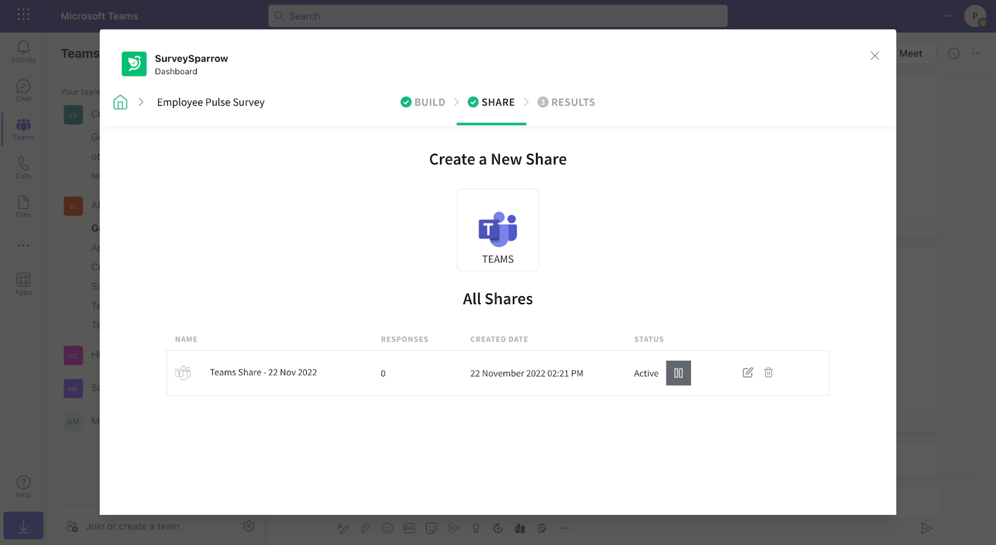Open the profile avatar P menu
Viewport: 996px width, 545px height.
click(975, 16)
